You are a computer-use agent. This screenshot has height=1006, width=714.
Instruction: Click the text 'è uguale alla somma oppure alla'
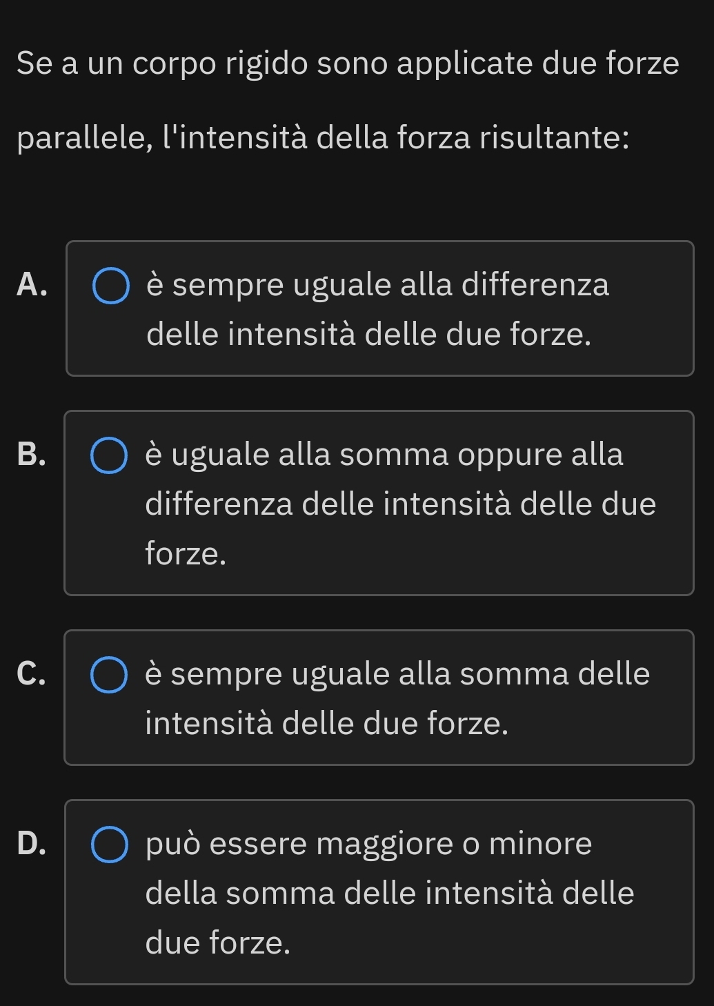384,455
